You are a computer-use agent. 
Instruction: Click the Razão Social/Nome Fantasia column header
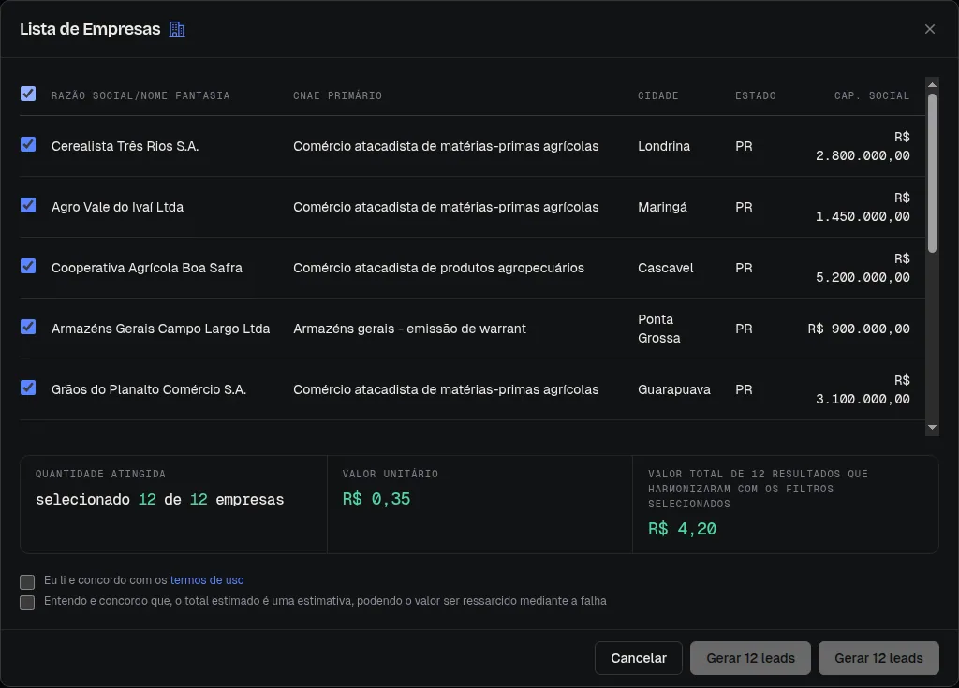coord(140,95)
